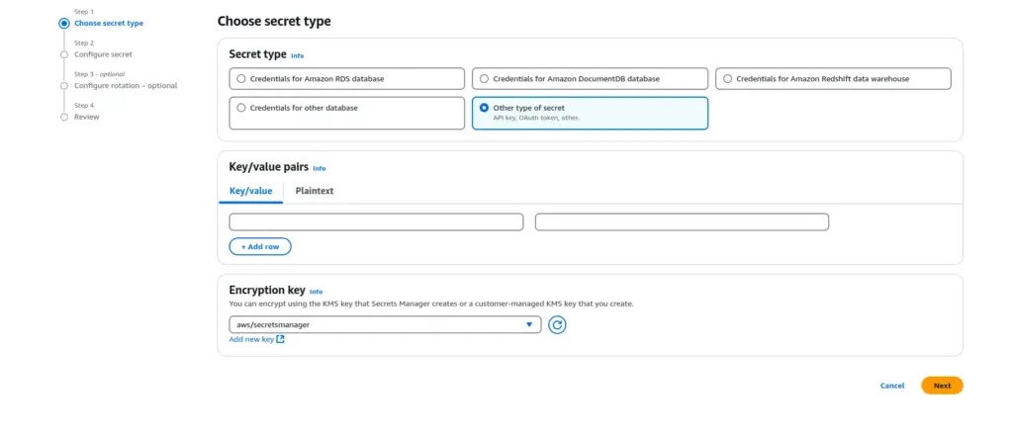Click the external link icon beside Add new key
Image resolution: width=1013 pixels, height=435 pixels.
[x=281, y=339]
